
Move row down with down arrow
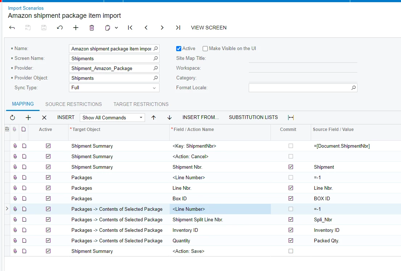(169, 118)
